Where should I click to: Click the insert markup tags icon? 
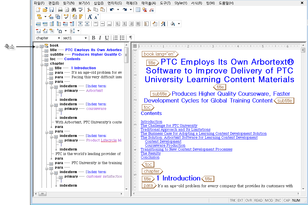point(39,17)
